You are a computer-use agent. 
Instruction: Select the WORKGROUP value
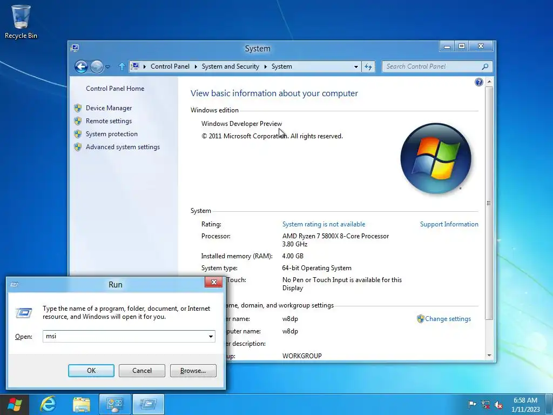point(302,356)
